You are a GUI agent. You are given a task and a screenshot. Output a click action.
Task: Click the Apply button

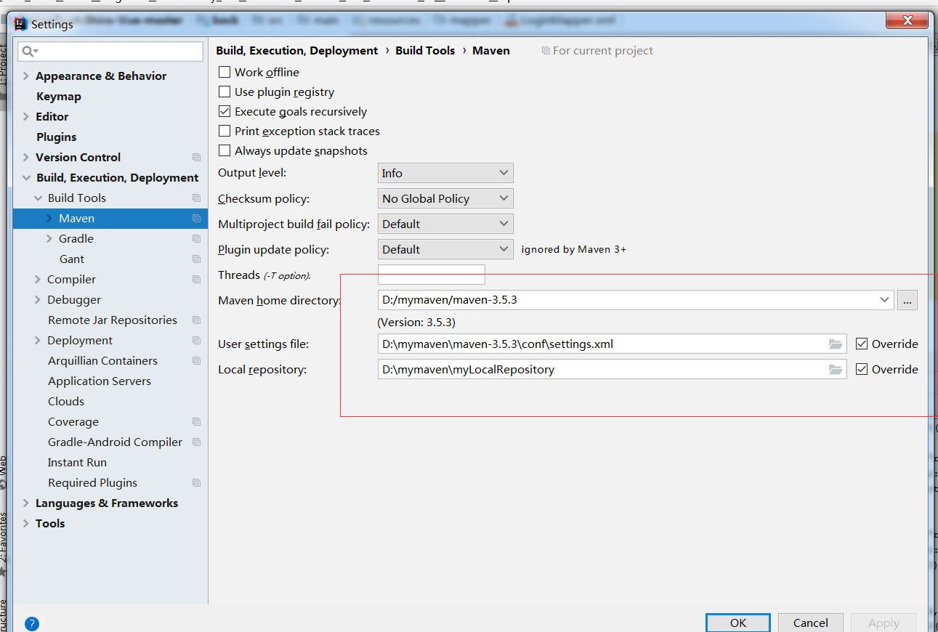pos(884,623)
